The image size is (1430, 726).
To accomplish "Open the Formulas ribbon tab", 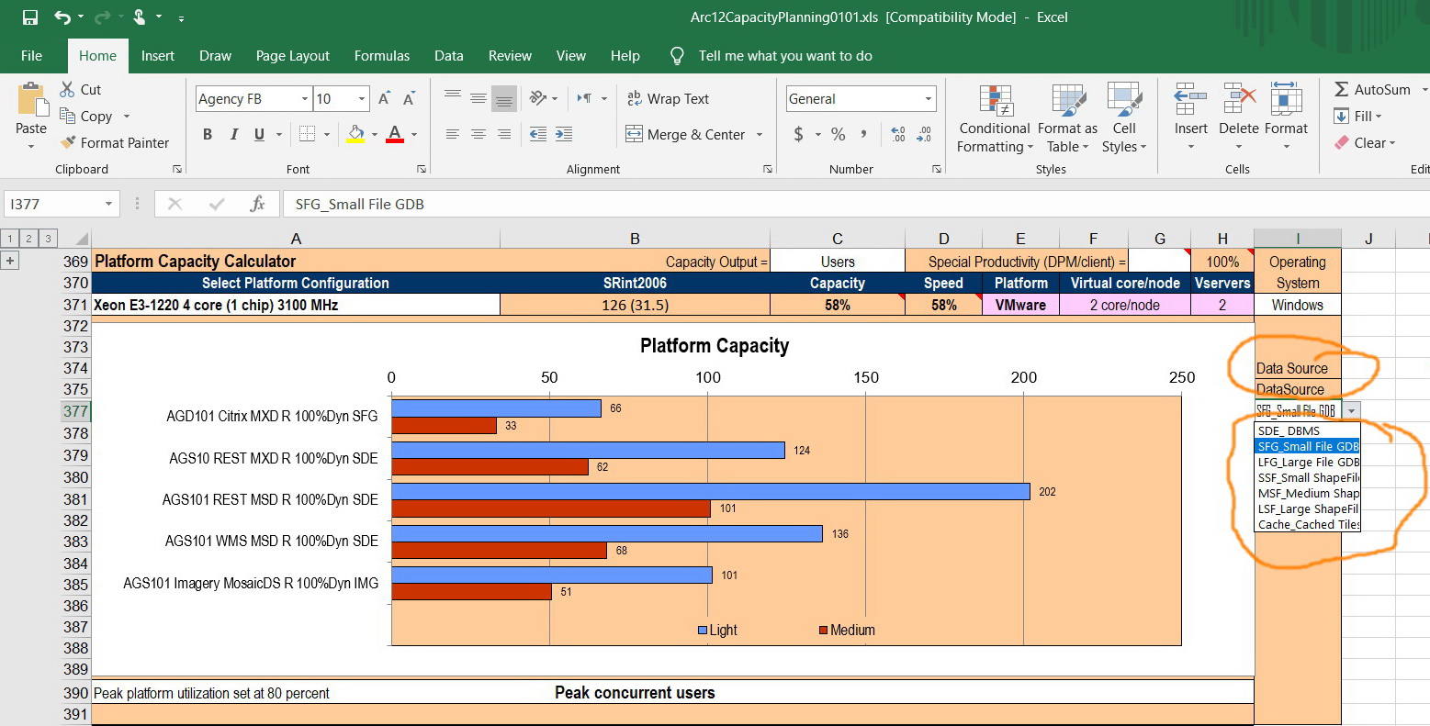I will (x=382, y=56).
